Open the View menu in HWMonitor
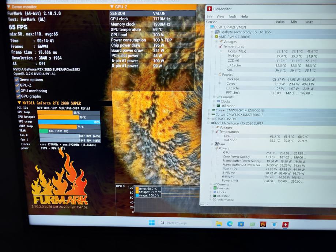This screenshot has width=336, height=252. tap(220, 16)
